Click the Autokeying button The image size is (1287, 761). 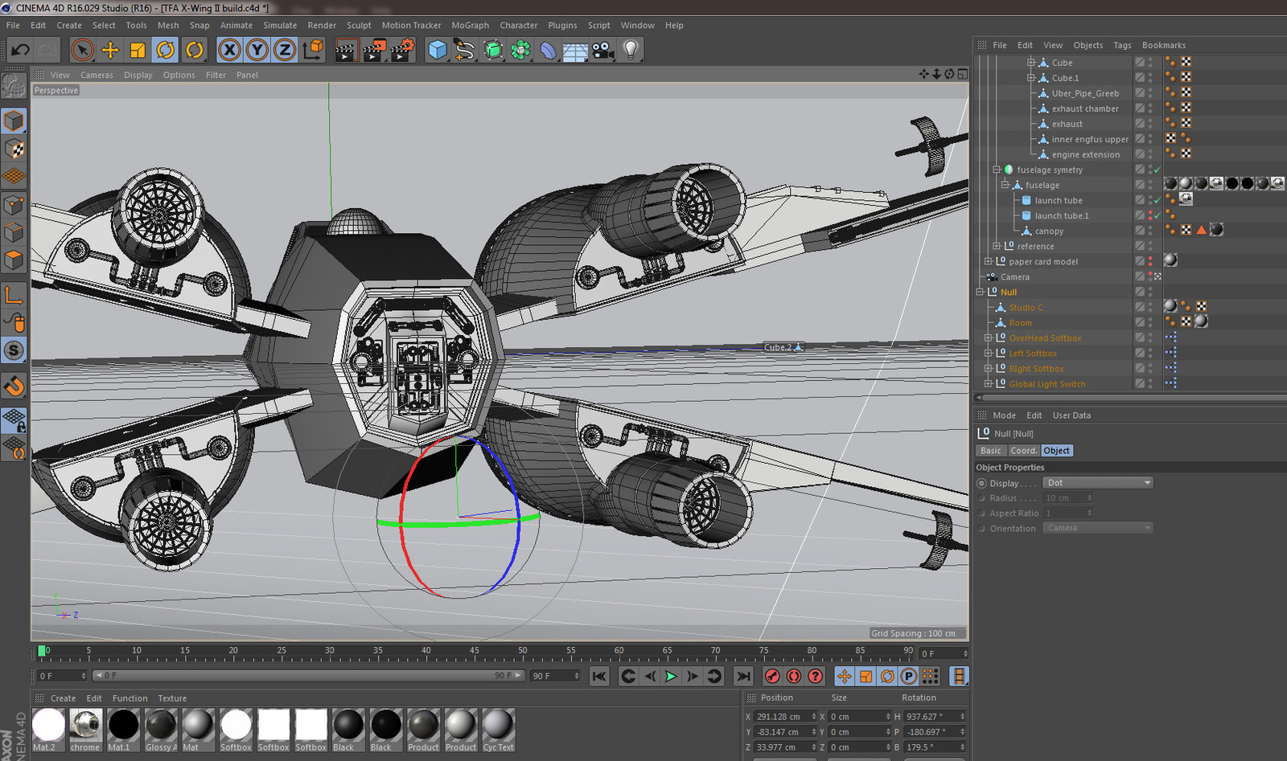coord(794,677)
